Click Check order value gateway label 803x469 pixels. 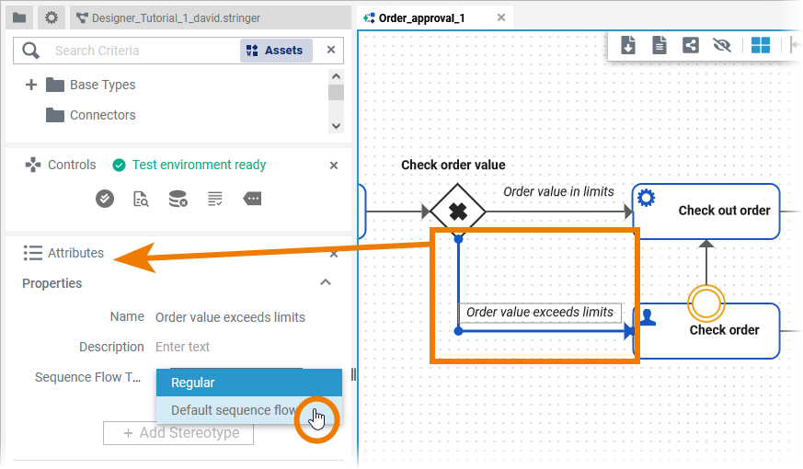click(453, 165)
